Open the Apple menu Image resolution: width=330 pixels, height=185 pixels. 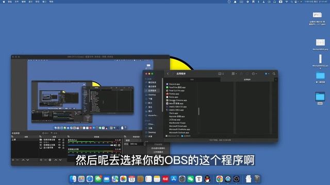click(x=4, y=2)
